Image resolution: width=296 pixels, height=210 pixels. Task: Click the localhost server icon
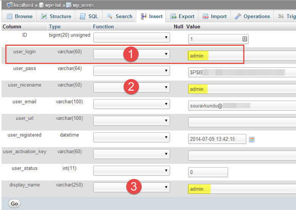tap(9, 5)
